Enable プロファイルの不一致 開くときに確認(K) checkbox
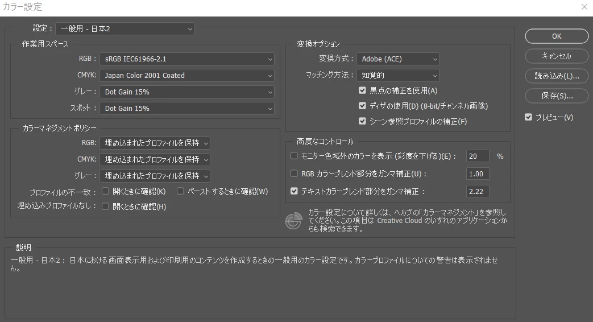The width and height of the screenshot is (593, 322). point(105,191)
